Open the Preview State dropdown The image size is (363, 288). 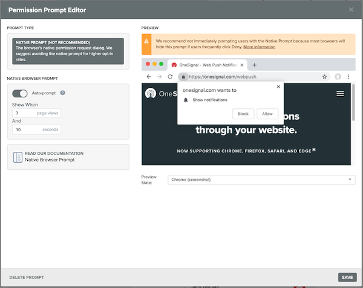tap(261, 180)
